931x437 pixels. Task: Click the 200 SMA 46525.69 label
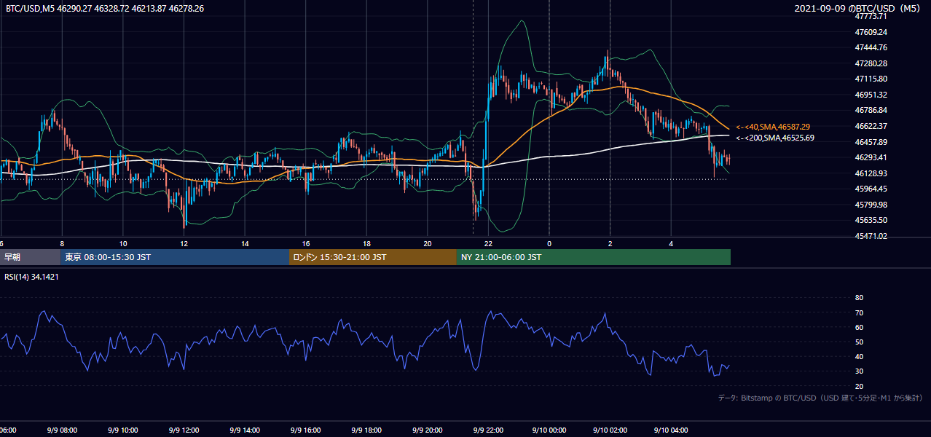775,138
